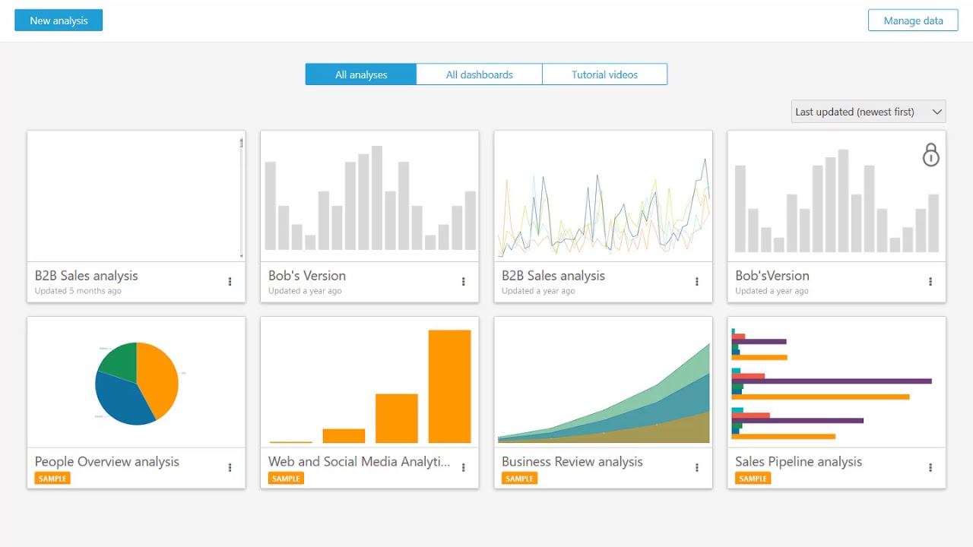
Task: Click the Web and Social Media Analytics title
Action: click(359, 461)
